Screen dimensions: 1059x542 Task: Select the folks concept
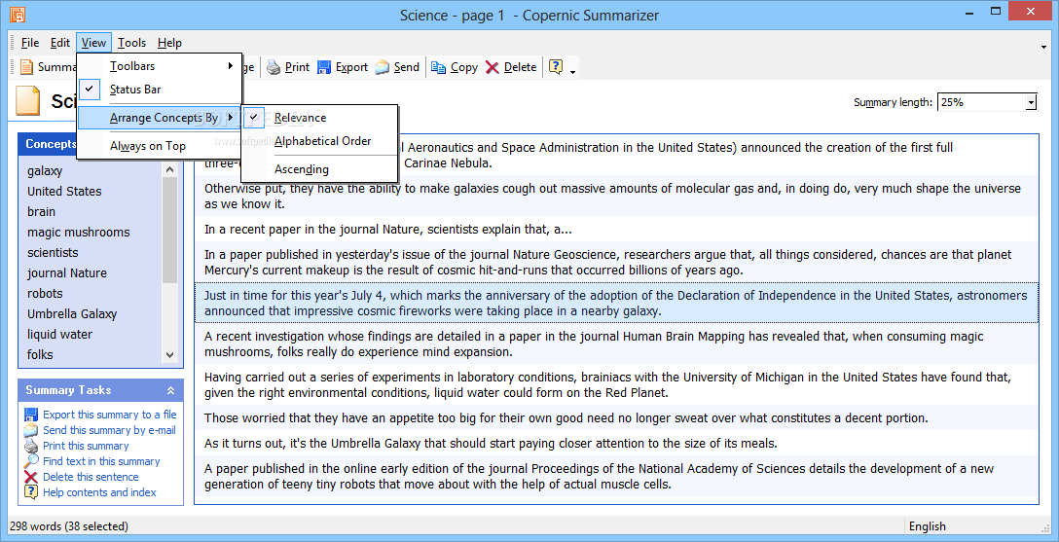click(40, 354)
